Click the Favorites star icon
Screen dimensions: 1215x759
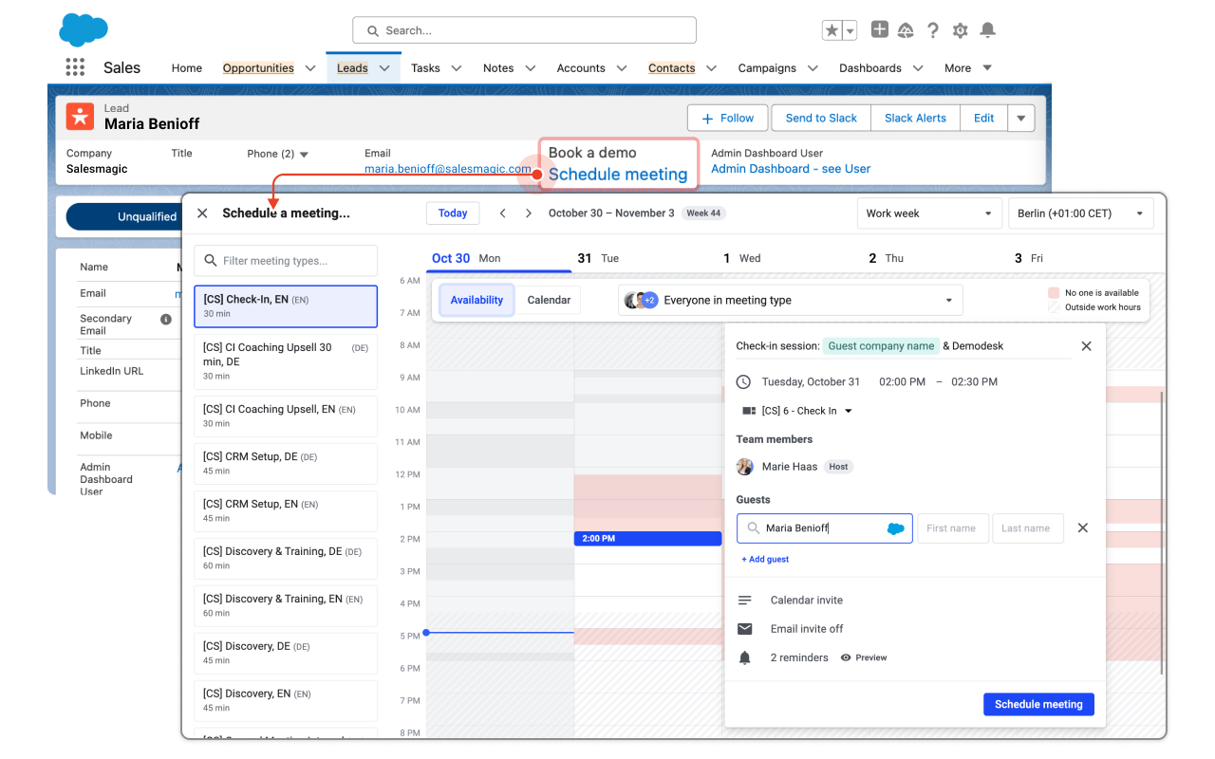pyautogui.click(x=832, y=30)
